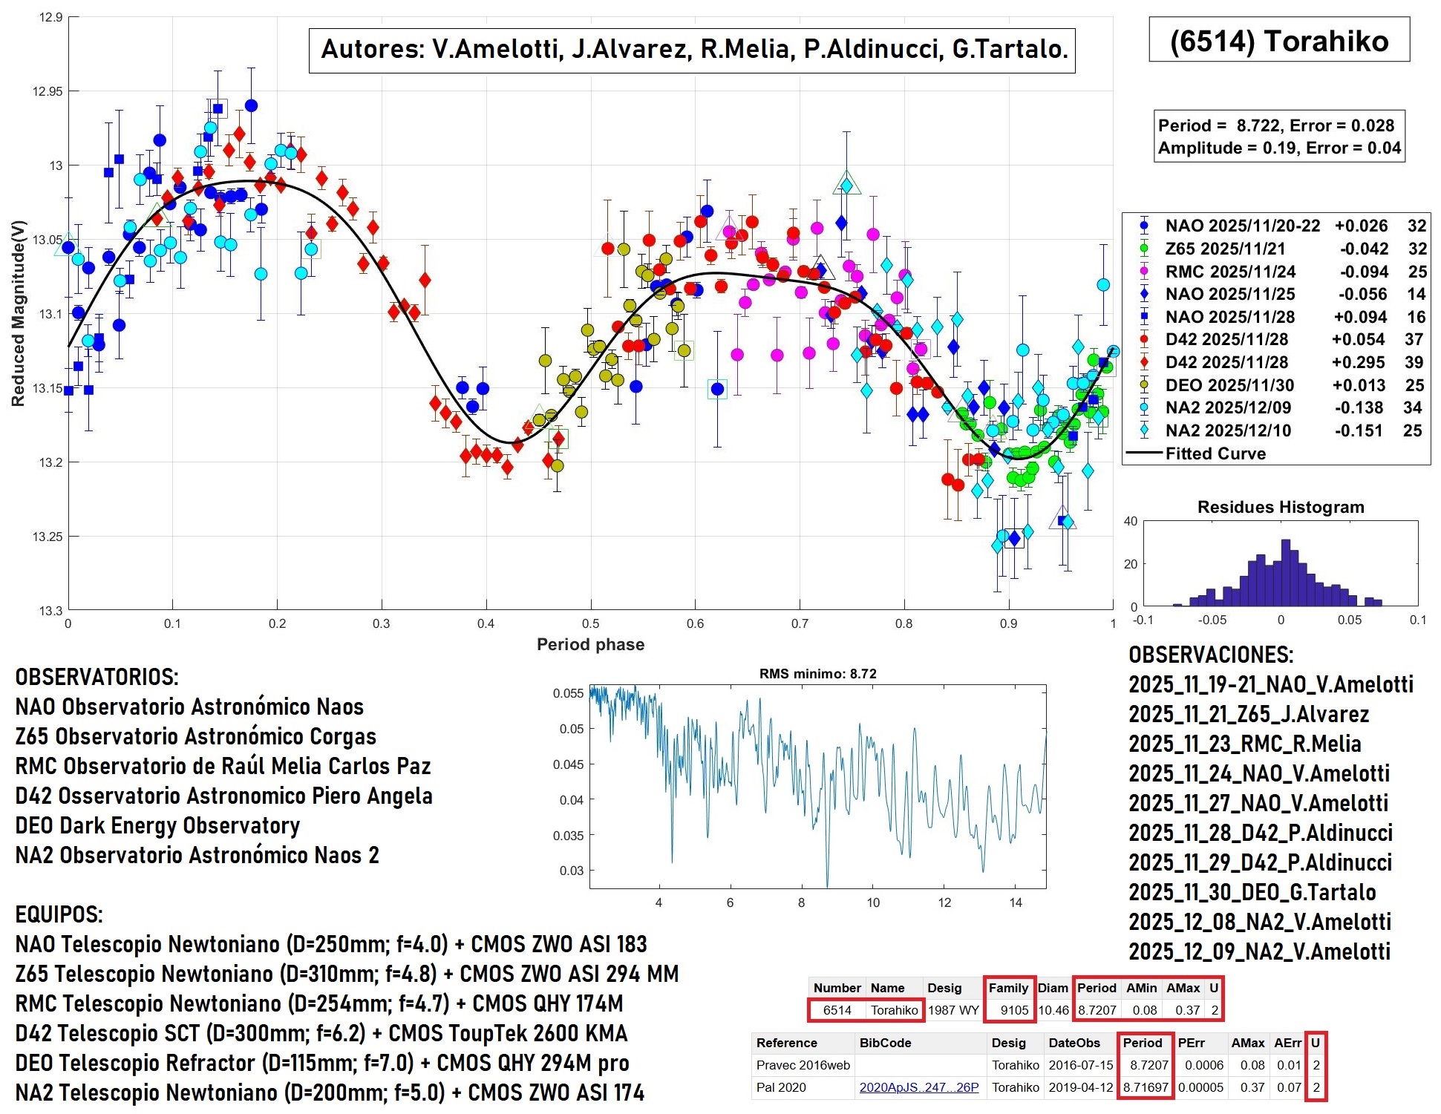Click green circle marker for Z65 2025/11/21
Viewport: 1441px width, 1114px height.
tap(1144, 249)
